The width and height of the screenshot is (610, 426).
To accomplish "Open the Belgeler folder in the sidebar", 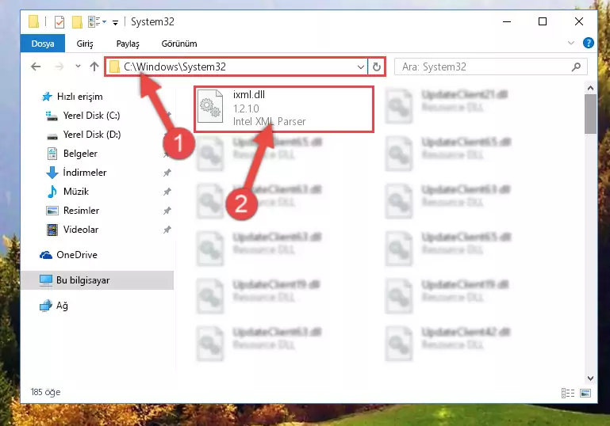I will [x=80, y=154].
